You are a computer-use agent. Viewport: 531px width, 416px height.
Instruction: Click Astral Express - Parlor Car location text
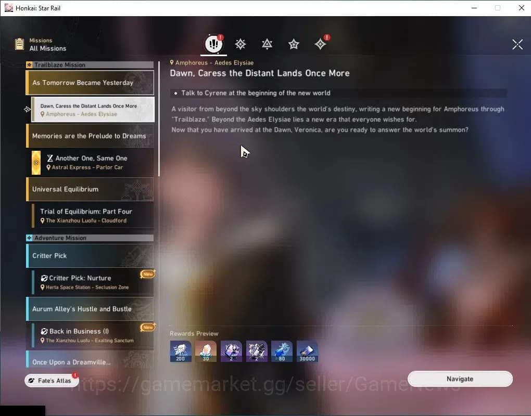coord(87,167)
